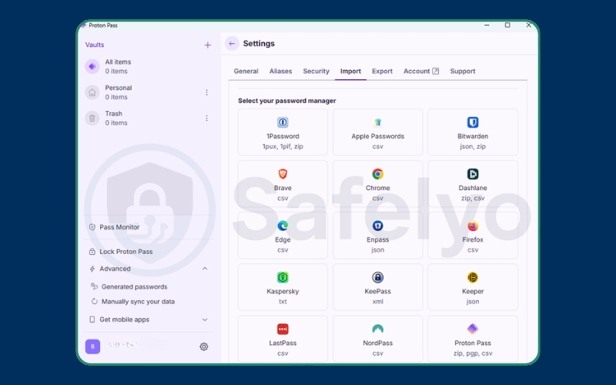Choose the LastPass red icon
The image size is (616, 385).
[283, 329]
